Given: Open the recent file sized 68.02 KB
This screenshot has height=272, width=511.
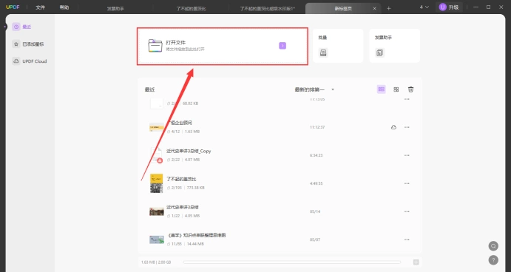Looking at the screenshot, I should coord(280,103).
